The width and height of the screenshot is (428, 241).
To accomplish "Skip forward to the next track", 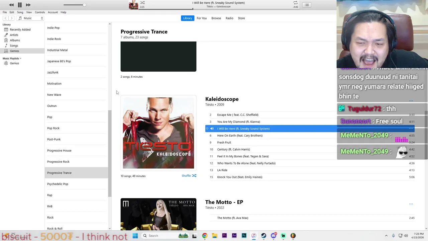I will click(x=28, y=5).
